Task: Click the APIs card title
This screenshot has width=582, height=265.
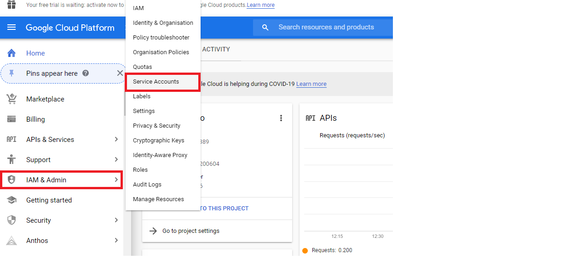Action: [x=328, y=118]
